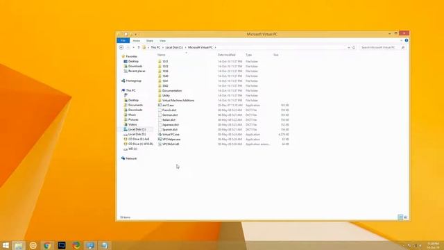Sort by the Size column header

[x=276, y=55]
